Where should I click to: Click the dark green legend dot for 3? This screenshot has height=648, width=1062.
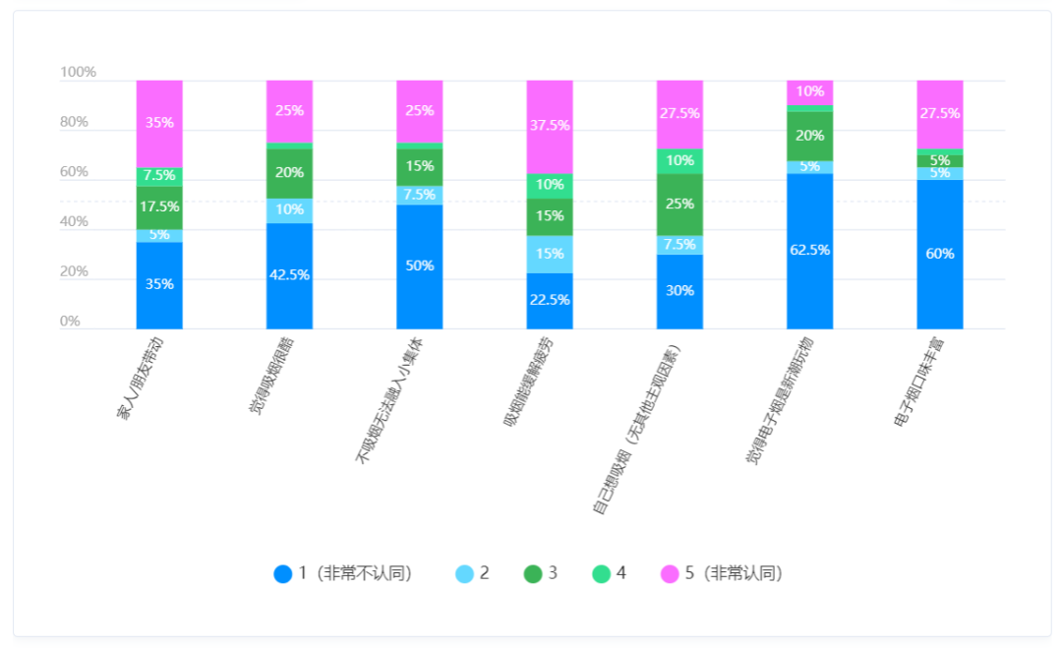coord(534,573)
